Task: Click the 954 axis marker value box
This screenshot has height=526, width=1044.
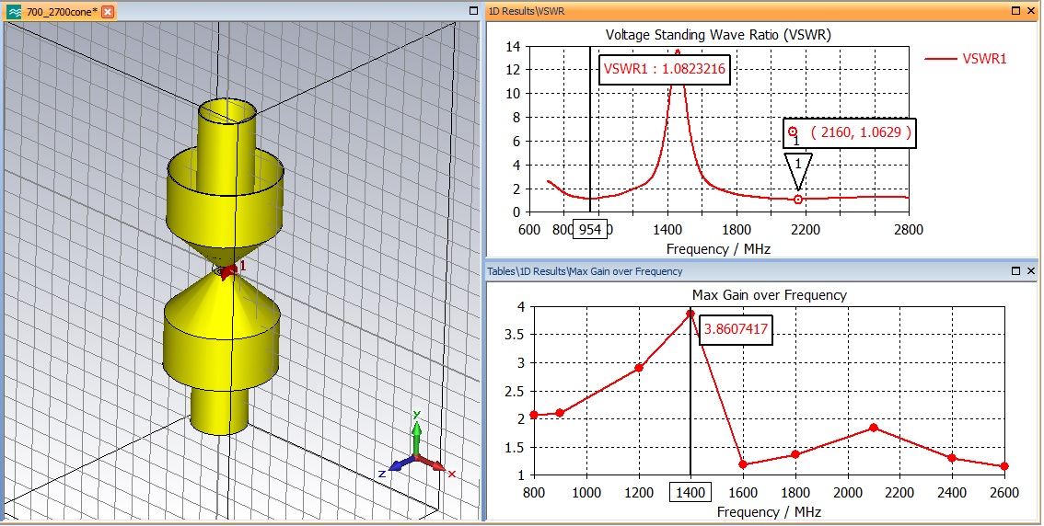Action: click(x=590, y=229)
